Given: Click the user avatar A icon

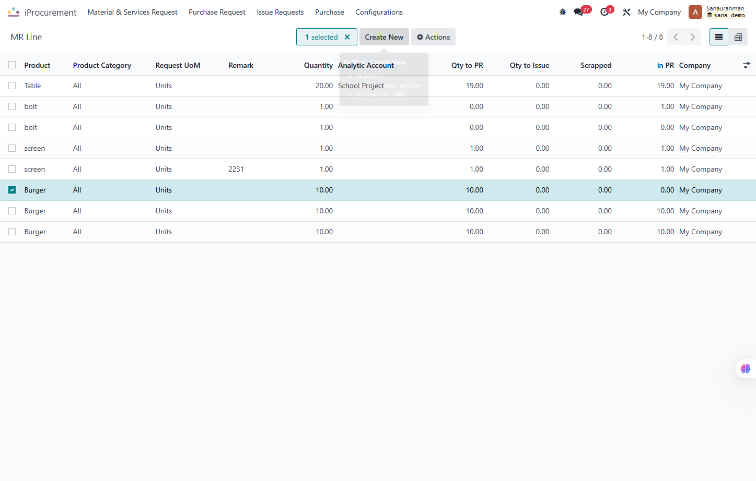Looking at the screenshot, I should [x=695, y=12].
